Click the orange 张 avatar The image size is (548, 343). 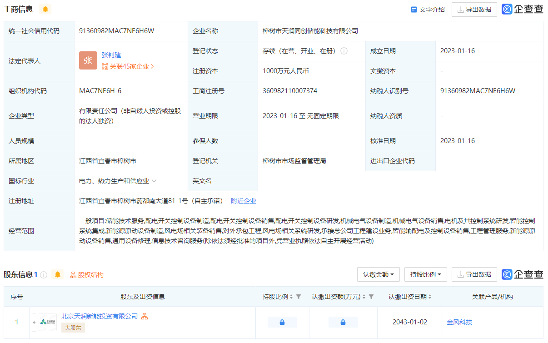point(88,60)
